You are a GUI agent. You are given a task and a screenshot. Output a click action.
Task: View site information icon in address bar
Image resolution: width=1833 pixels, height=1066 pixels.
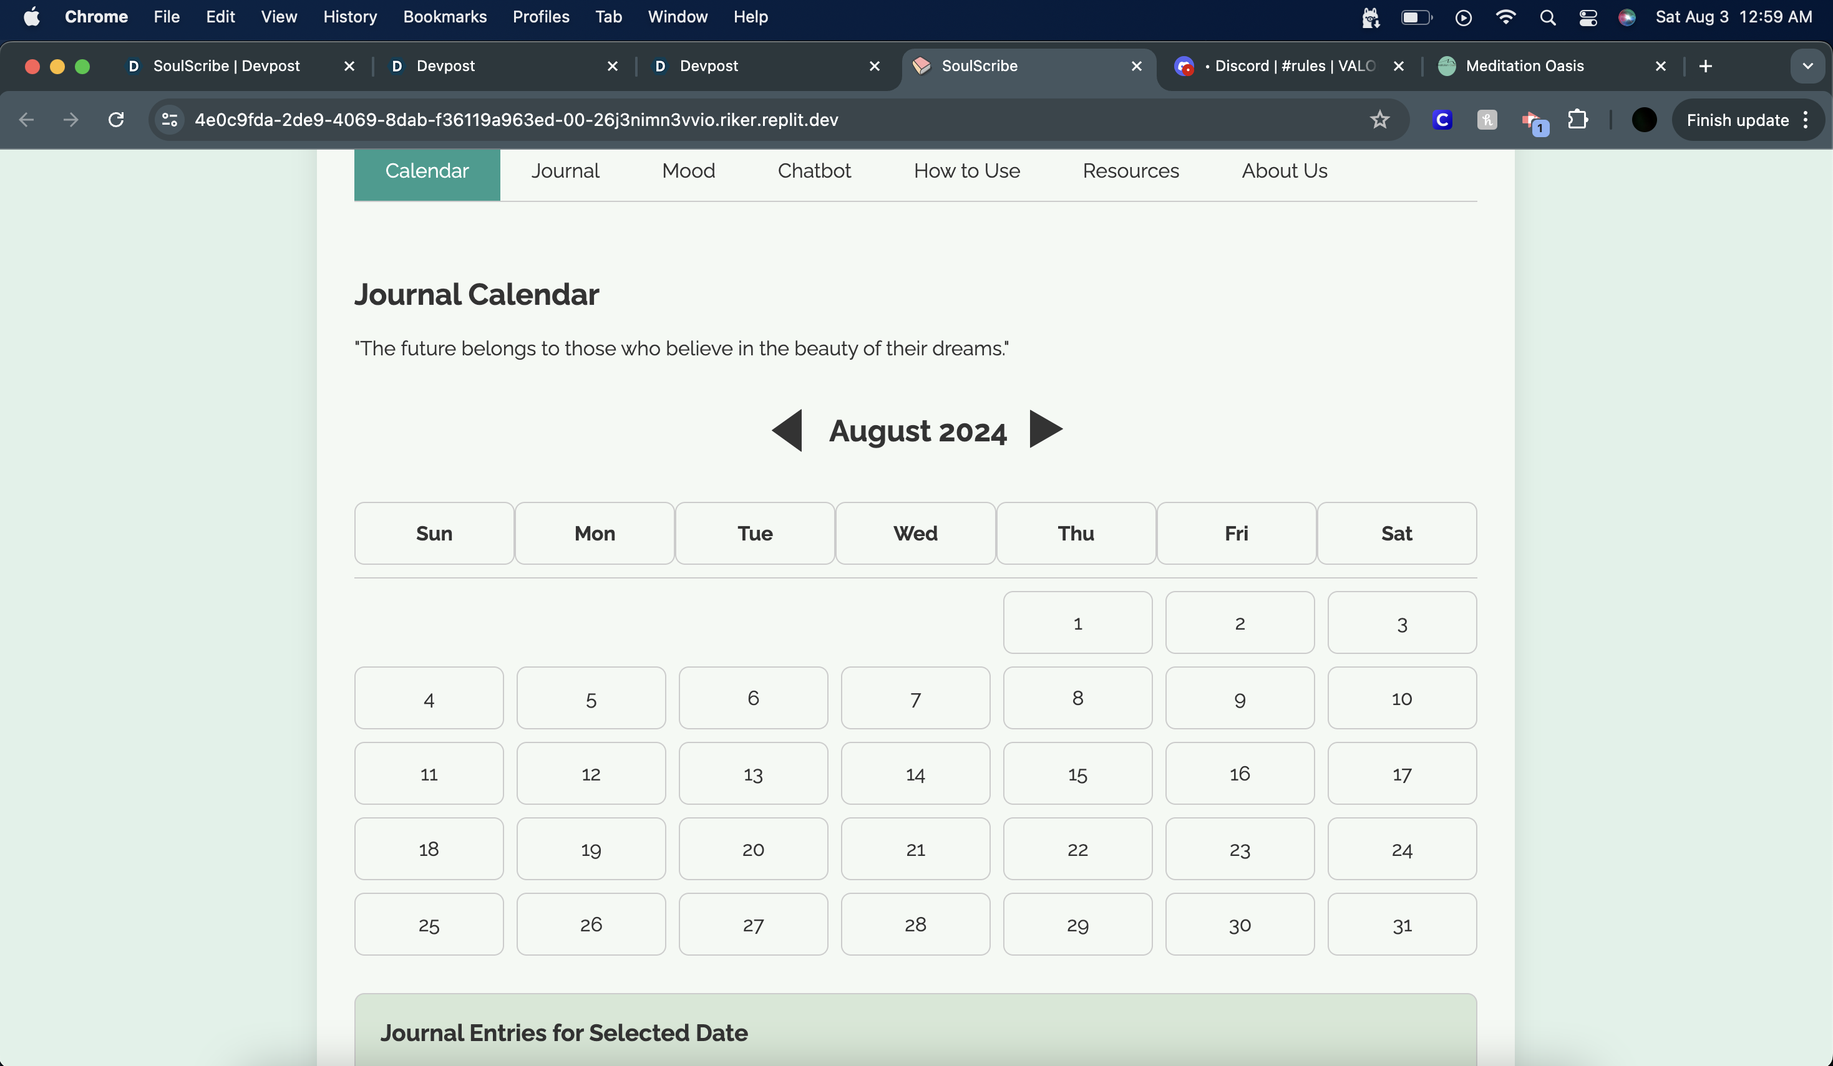pyautogui.click(x=170, y=120)
